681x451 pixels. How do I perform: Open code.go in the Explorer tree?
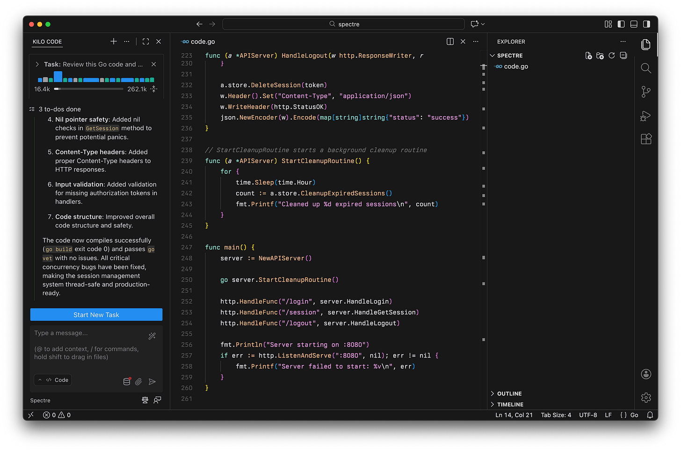(515, 67)
